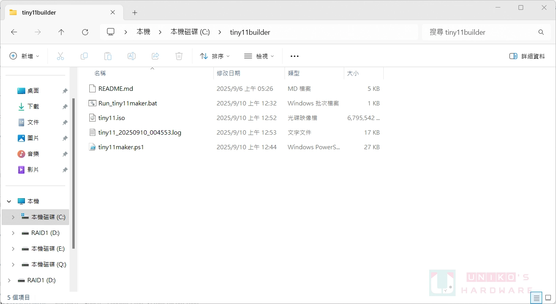Select tiny11_20250910_004553.log file name

(x=140, y=132)
